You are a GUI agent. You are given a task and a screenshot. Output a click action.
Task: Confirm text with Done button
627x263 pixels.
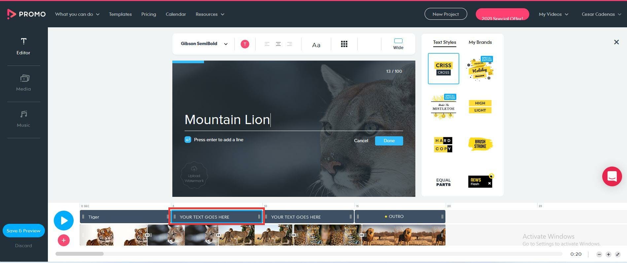(389, 141)
